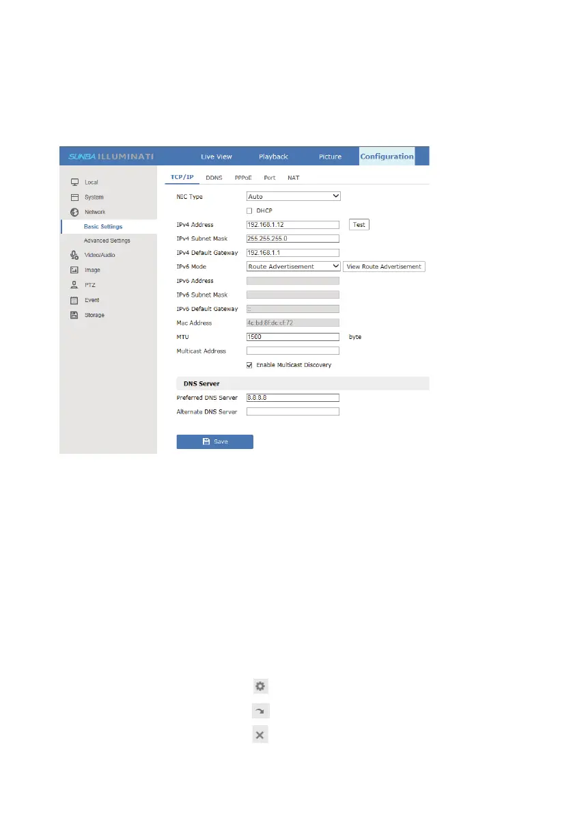Click the PTZ camera icon
Image resolution: width=573 pixels, height=814 pixels.
point(74,285)
